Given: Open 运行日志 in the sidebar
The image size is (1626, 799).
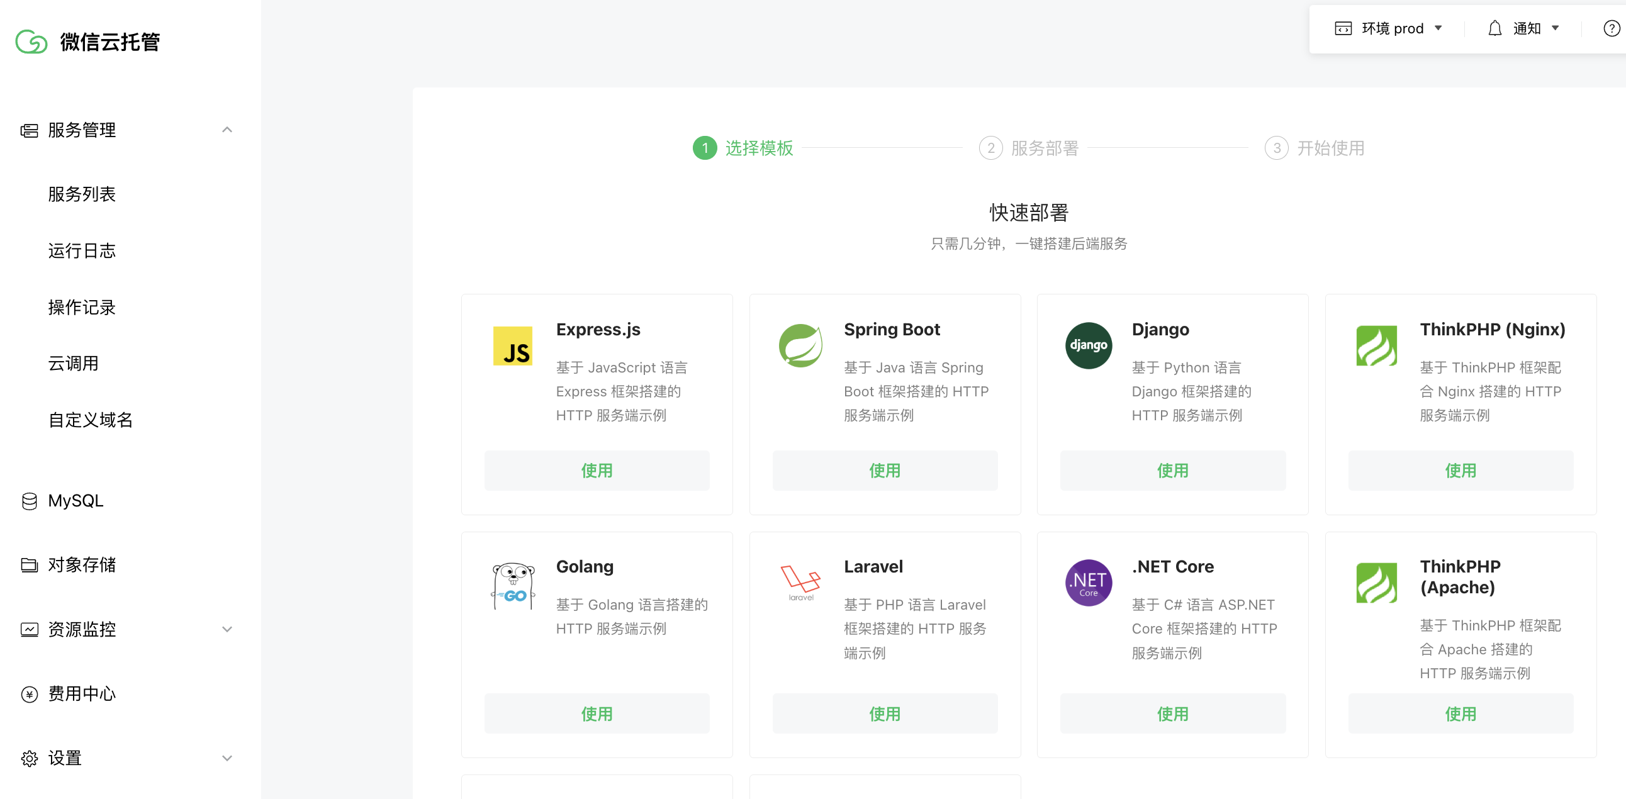Looking at the screenshot, I should (x=82, y=250).
